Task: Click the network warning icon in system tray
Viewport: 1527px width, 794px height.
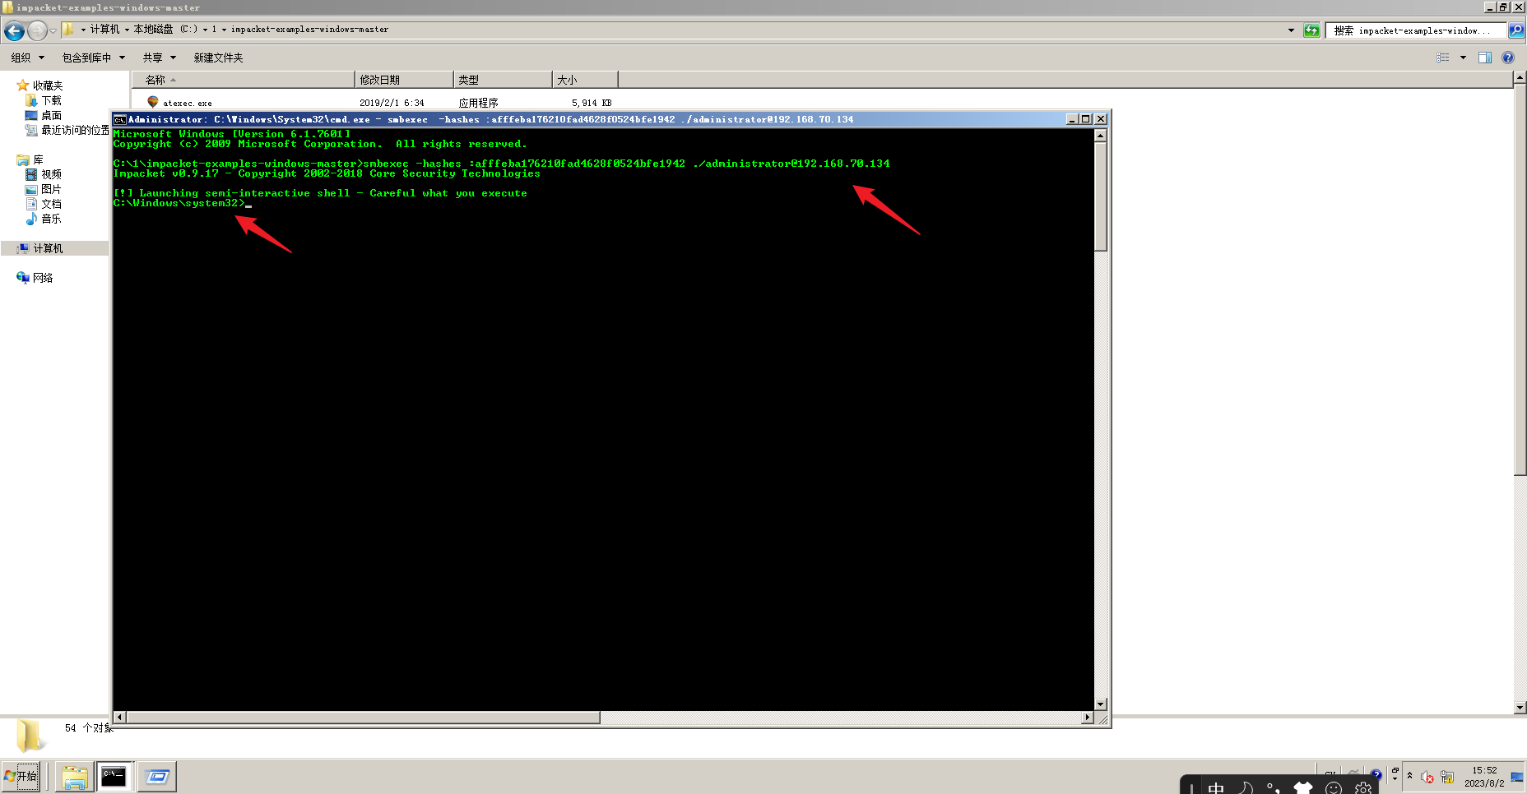Action: tap(1446, 778)
